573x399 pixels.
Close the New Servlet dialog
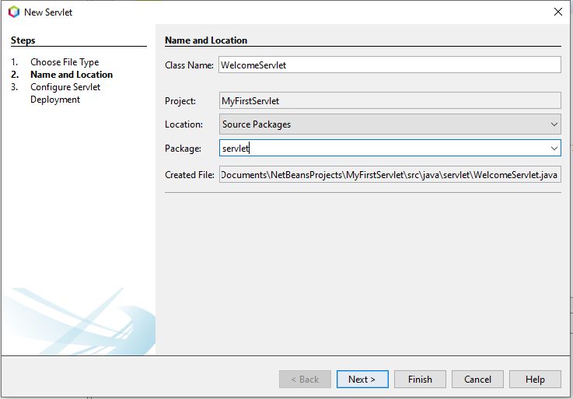click(557, 12)
